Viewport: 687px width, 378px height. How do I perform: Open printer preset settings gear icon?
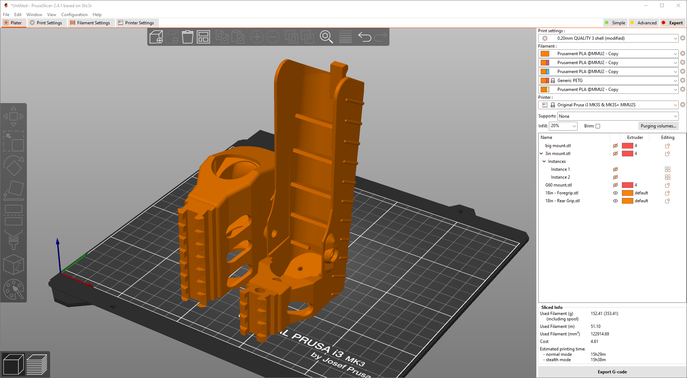pyautogui.click(x=683, y=105)
